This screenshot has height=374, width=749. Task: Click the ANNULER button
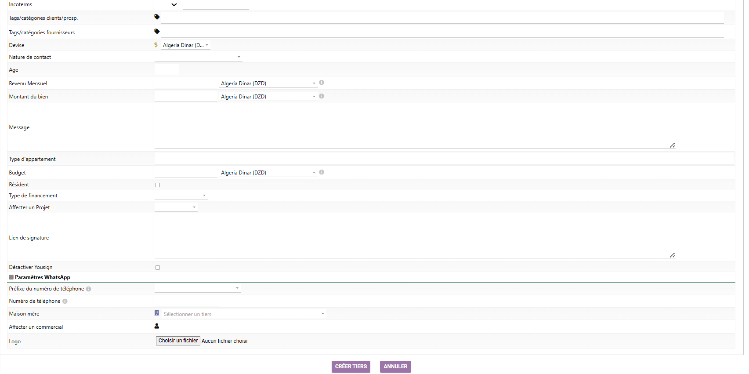395,367
